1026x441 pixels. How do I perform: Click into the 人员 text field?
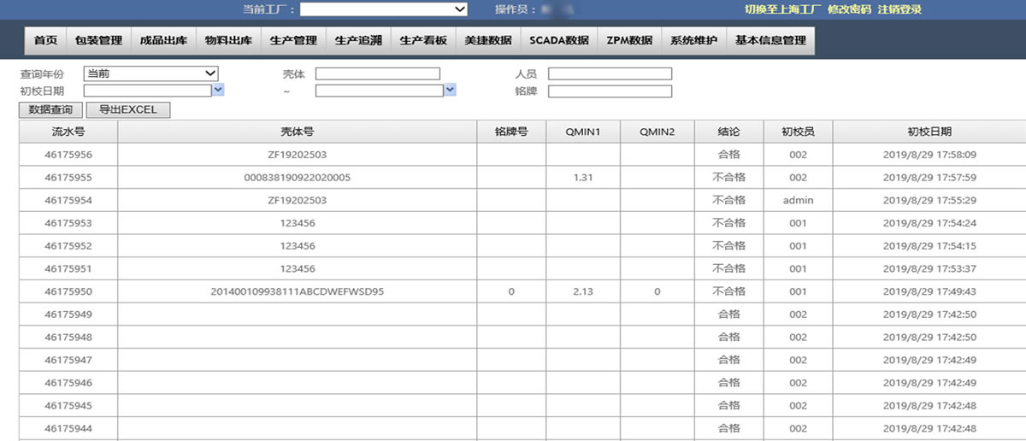click(610, 73)
